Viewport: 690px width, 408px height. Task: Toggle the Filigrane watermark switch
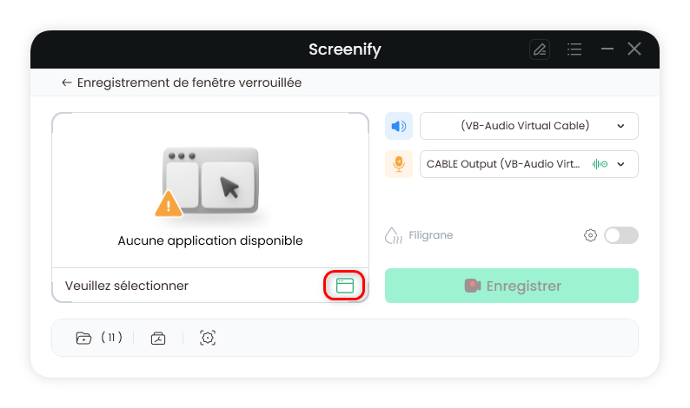tap(620, 235)
